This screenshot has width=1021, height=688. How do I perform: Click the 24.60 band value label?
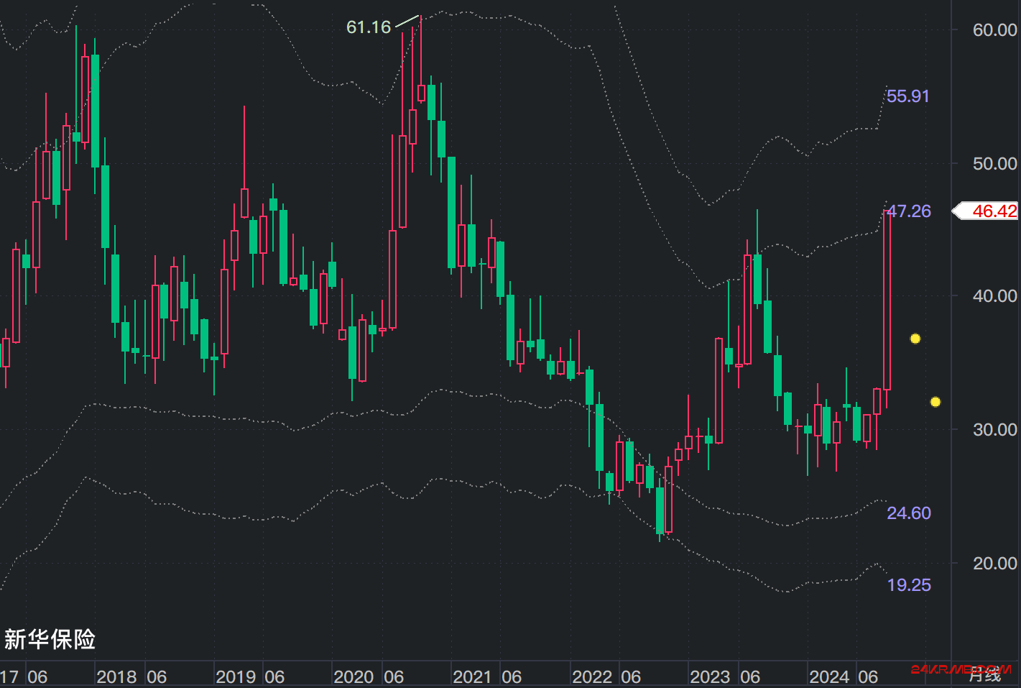[x=909, y=513]
